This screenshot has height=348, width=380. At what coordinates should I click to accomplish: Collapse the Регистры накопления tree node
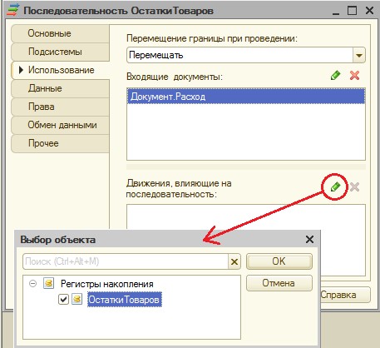pyautogui.click(x=32, y=284)
